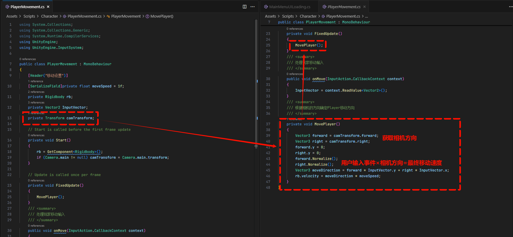Open '0 references' CodeLens above left onMove method
This screenshot has width=513, height=237.
[36, 226]
